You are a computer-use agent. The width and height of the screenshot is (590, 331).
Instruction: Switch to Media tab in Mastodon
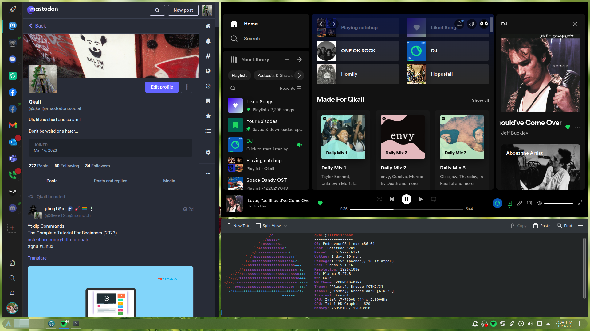[x=169, y=181]
